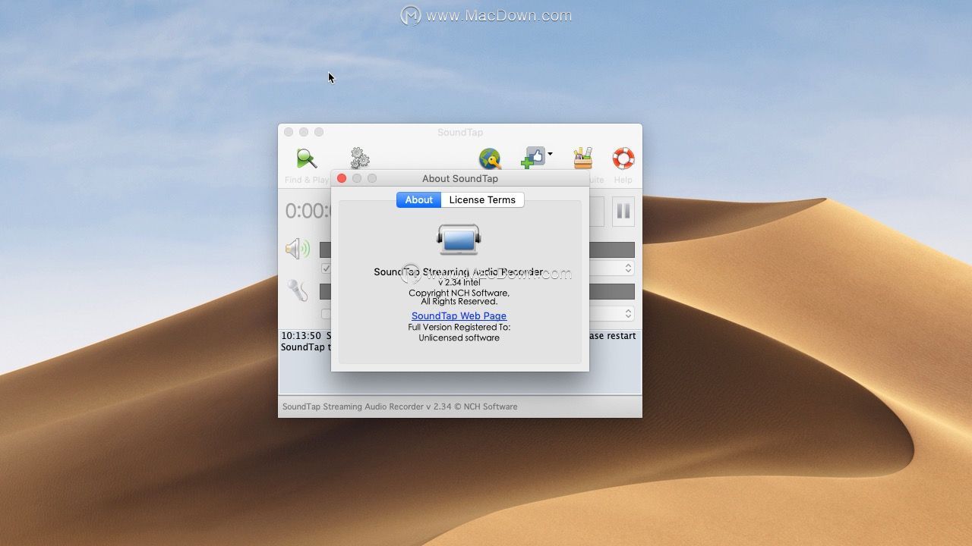Click 'Copyright NCH Software,' text
The width and height of the screenshot is (972, 546).
coord(459,293)
